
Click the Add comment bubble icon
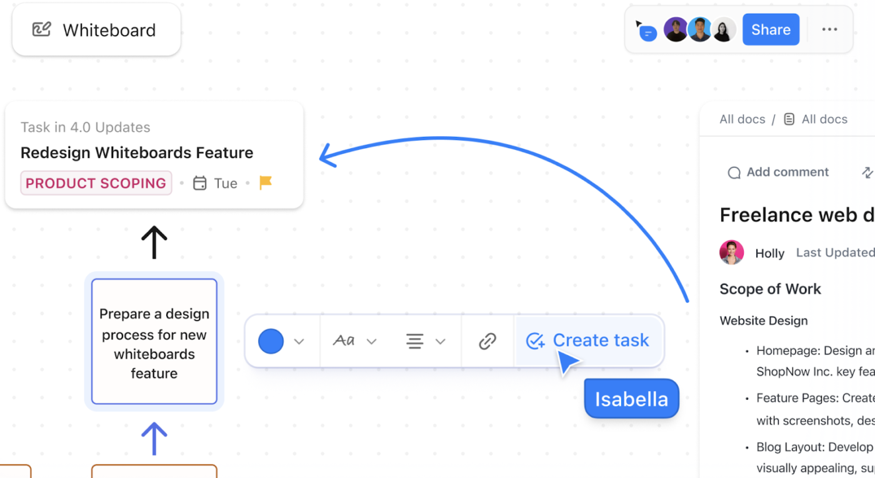click(733, 172)
